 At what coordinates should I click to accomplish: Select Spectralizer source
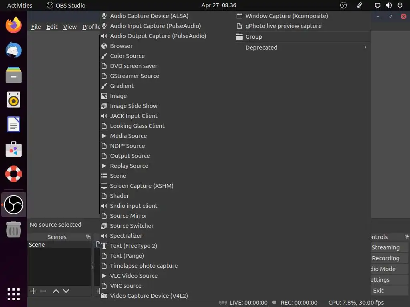coord(167,236)
